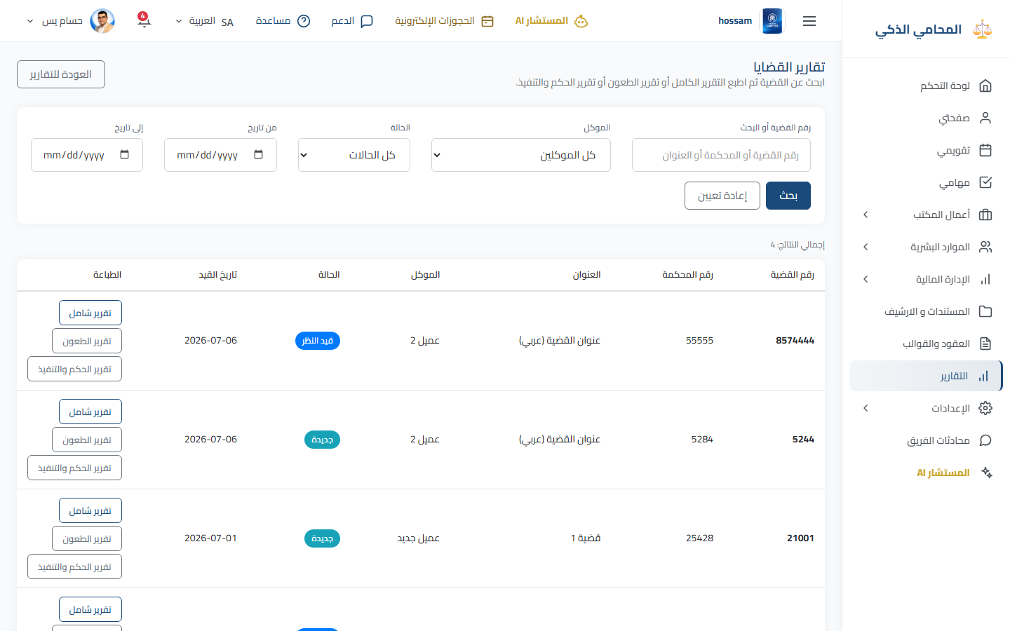Click the gear icon for الإعدادات
1010x631 pixels.
(985, 408)
